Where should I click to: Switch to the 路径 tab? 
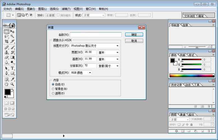click(191, 115)
